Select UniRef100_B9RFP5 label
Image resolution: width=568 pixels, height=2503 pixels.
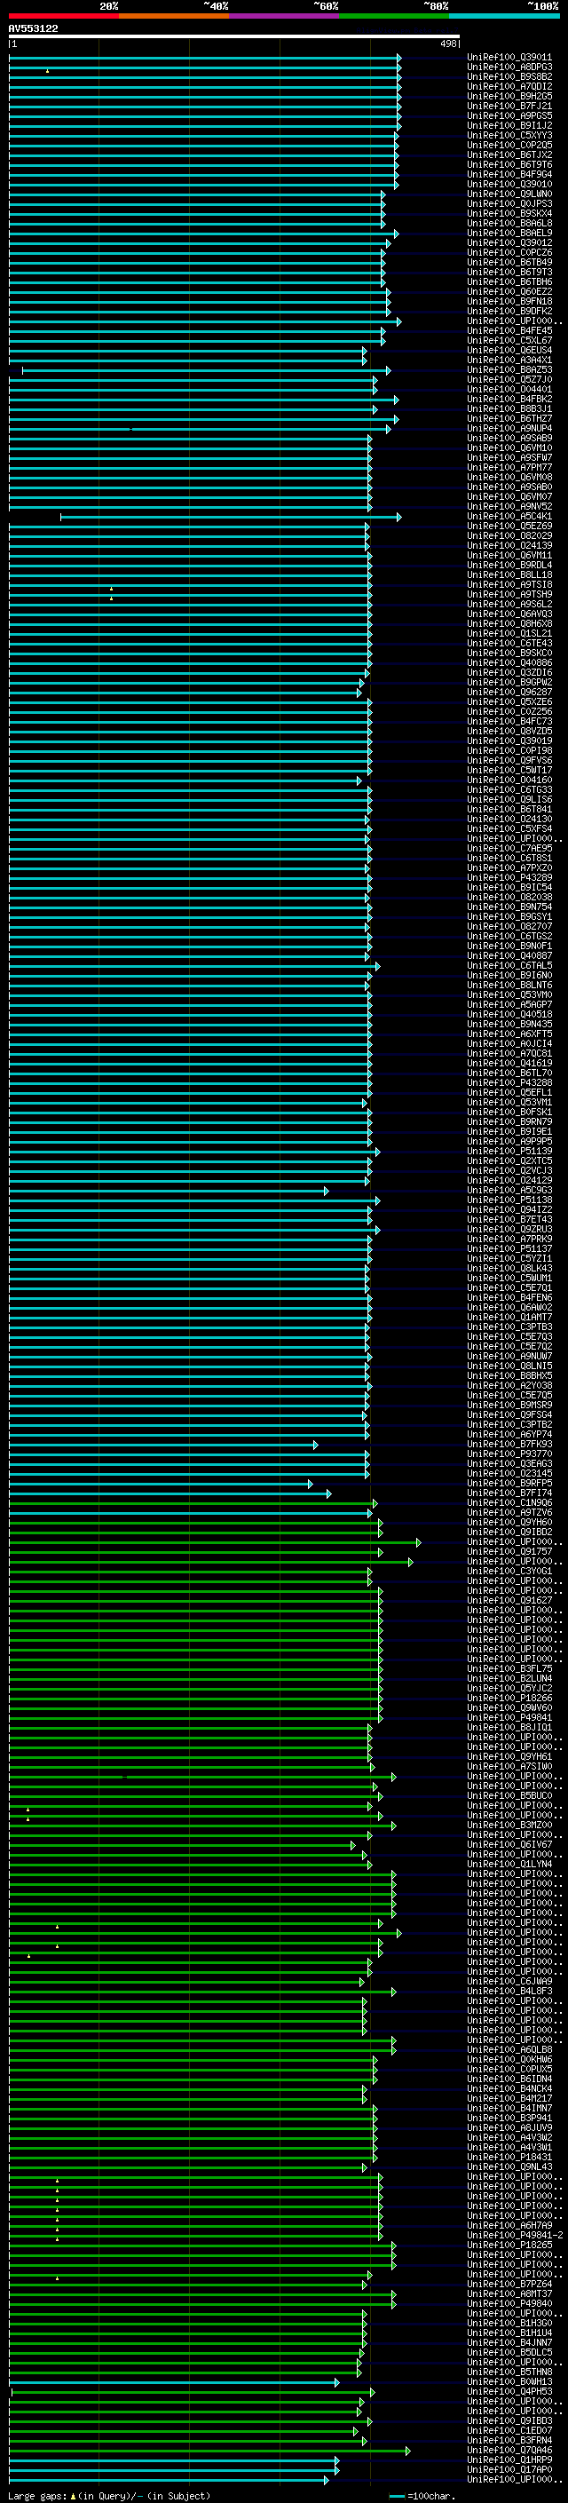coord(509,1484)
